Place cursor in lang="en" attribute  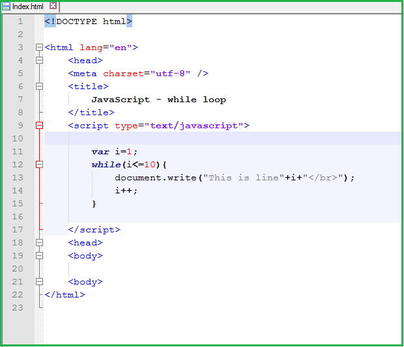click(x=106, y=48)
